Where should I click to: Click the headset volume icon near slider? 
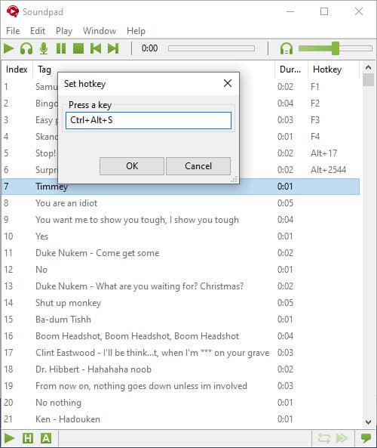(x=287, y=48)
